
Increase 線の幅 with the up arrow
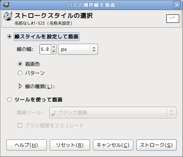[x=54, y=47]
